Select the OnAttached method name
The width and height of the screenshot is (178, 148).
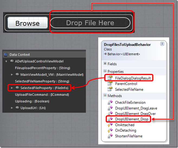125,125
